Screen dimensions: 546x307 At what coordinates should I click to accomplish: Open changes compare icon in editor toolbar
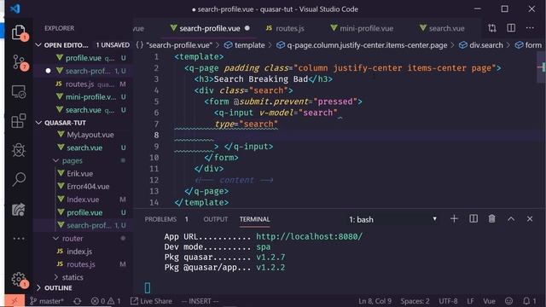(x=492, y=28)
